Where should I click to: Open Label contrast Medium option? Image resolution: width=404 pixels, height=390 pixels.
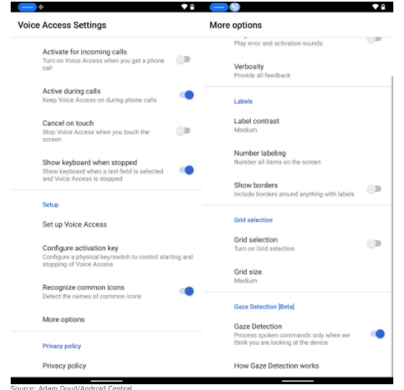click(x=298, y=125)
